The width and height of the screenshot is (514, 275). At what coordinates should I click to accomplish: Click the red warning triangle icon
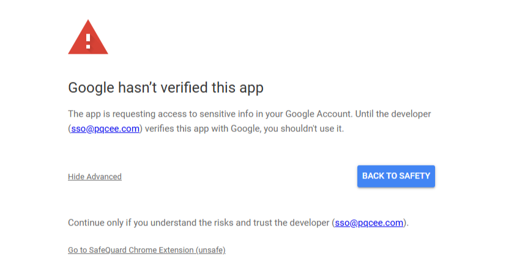tap(88, 37)
